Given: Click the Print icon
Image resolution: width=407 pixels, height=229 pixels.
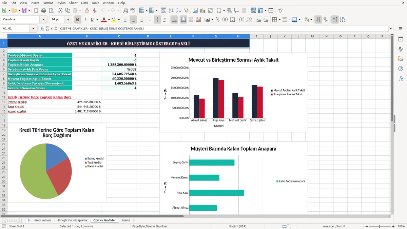Looking at the screenshot, I should (x=44, y=11).
